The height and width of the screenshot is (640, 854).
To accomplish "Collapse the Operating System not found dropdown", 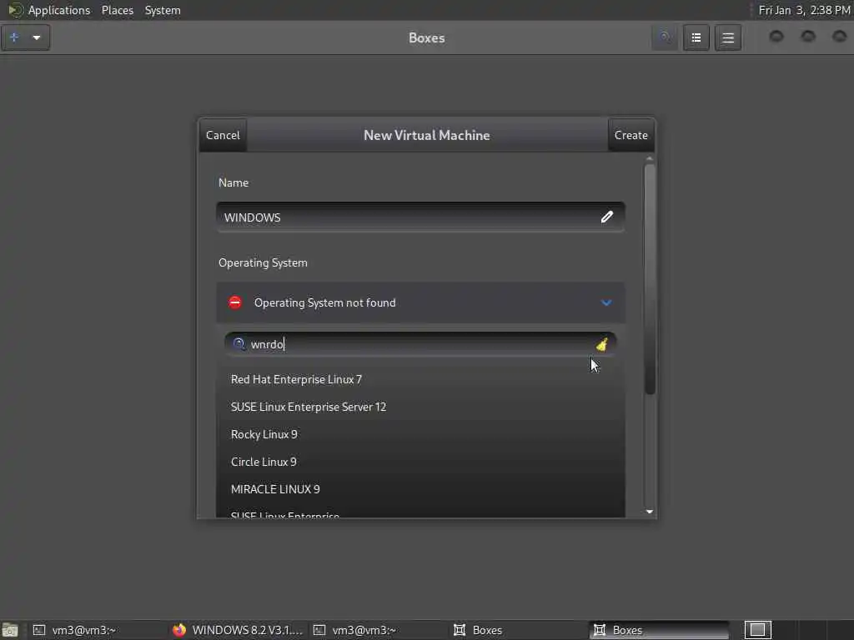I will click(420, 302).
